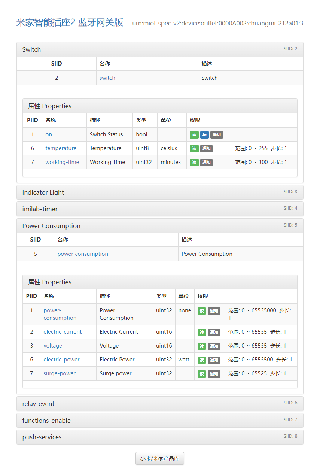Expand the push-services section
Image resolution: width=317 pixels, height=476 pixels.
coord(160,437)
